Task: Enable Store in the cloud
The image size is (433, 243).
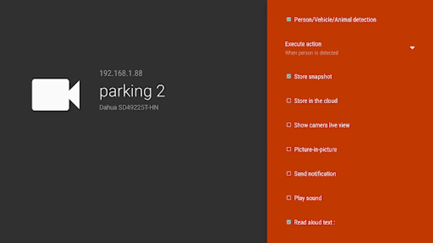Action: [x=288, y=100]
